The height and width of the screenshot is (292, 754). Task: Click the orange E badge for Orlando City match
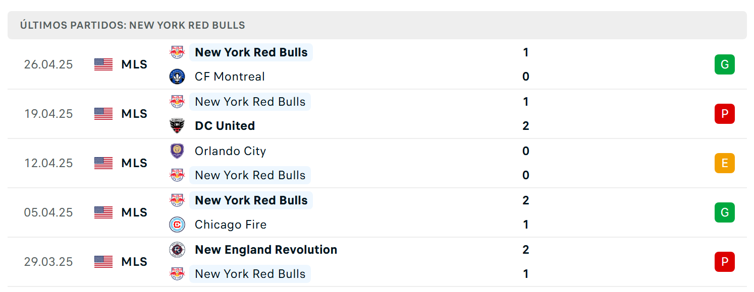(x=724, y=163)
